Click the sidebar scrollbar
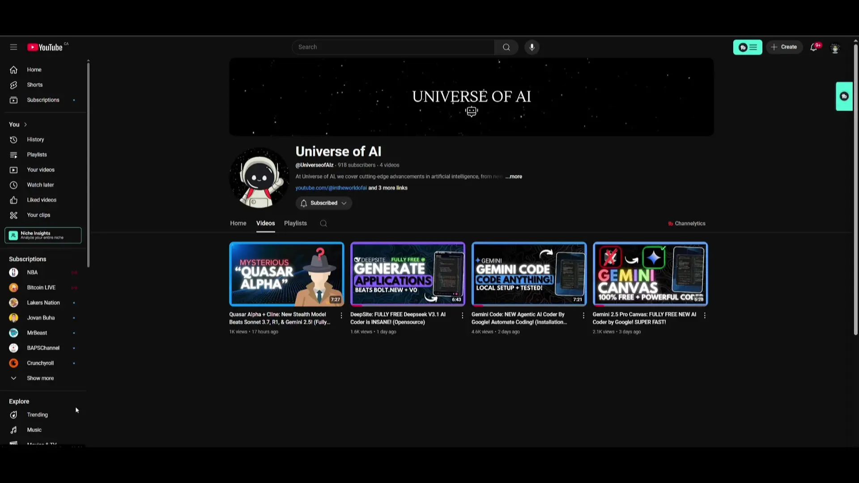859x483 pixels. [88, 165]
